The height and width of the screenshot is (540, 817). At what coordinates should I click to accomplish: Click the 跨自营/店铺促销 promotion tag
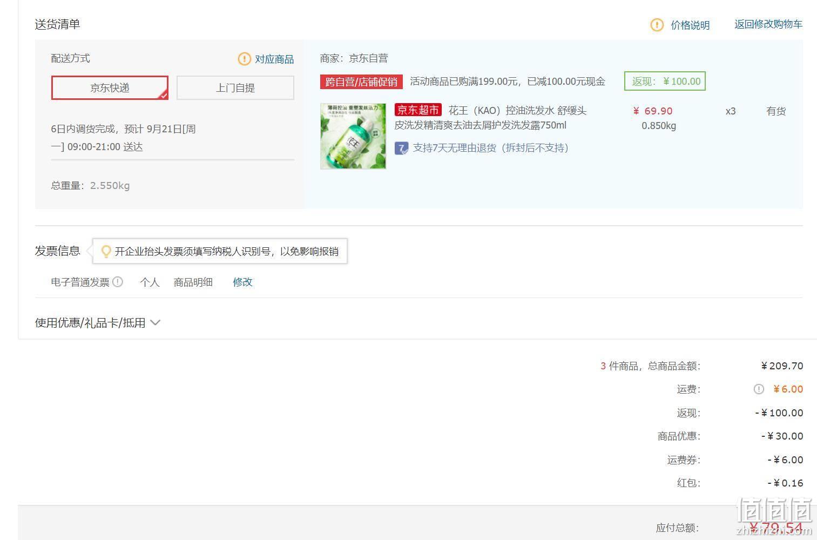361,82
